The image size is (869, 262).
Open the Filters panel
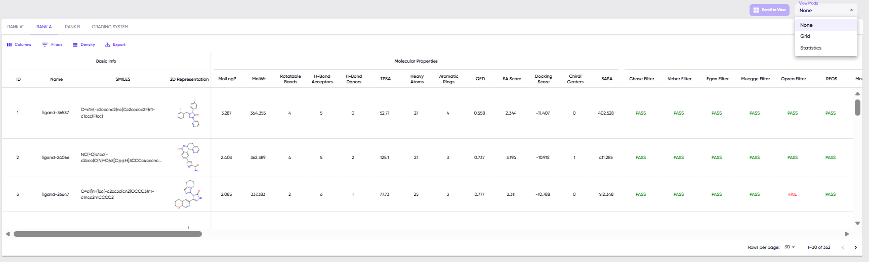coord(52,45)
